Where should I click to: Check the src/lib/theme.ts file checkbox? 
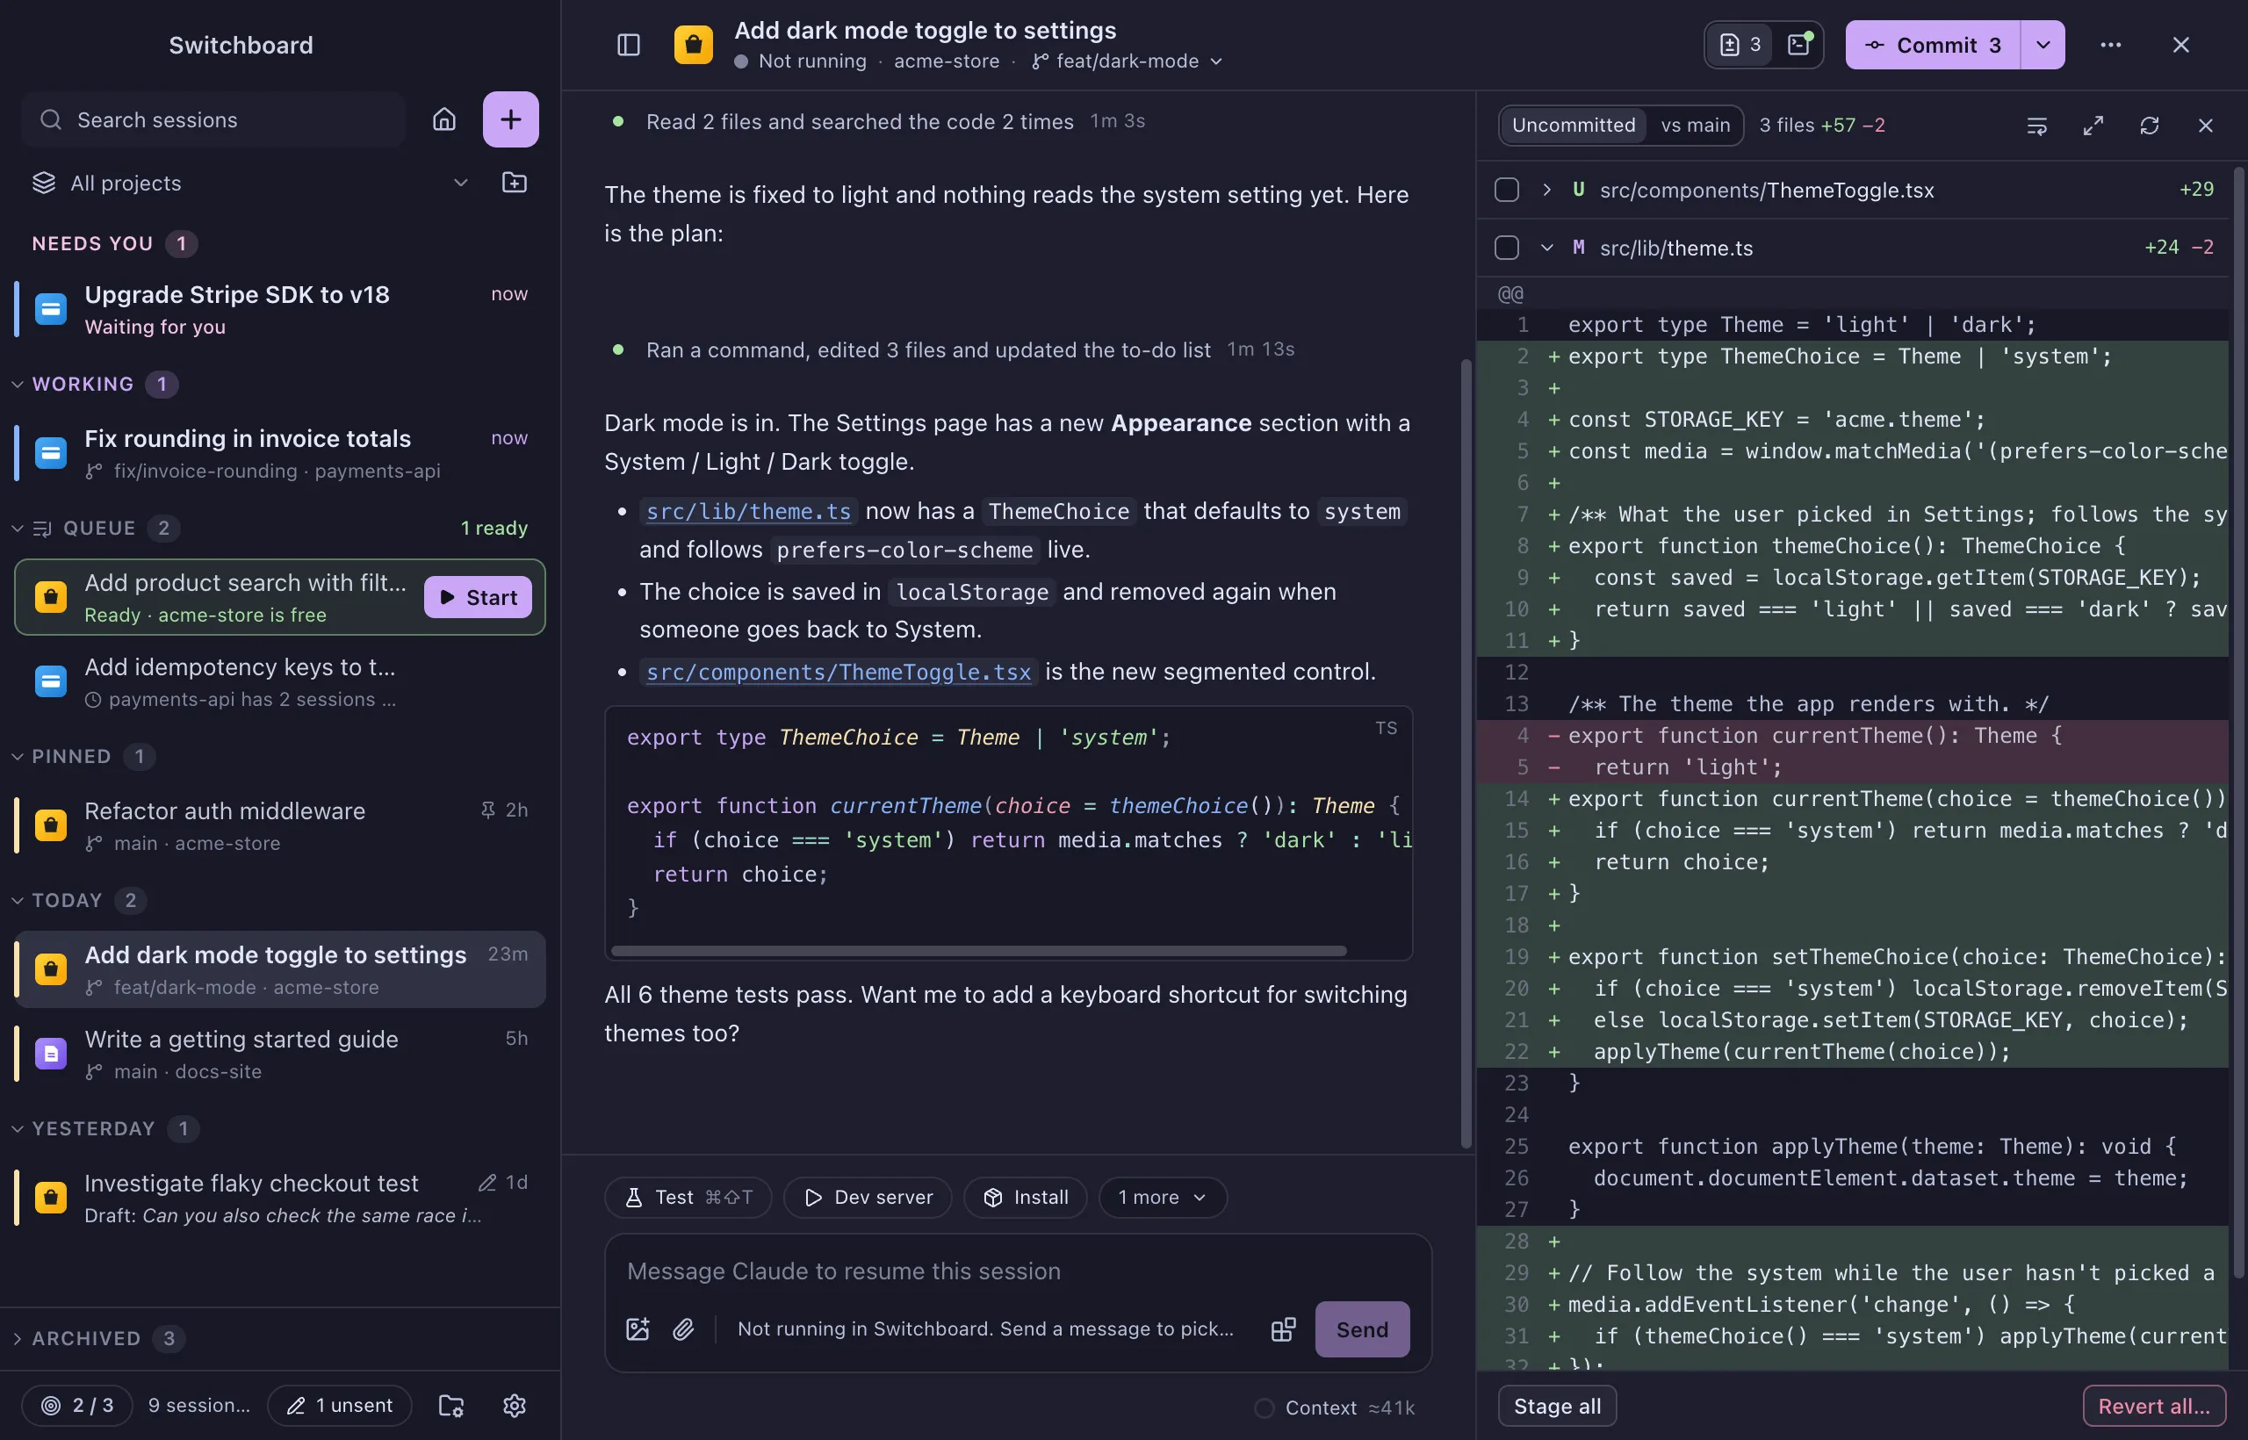(1507, 248)
